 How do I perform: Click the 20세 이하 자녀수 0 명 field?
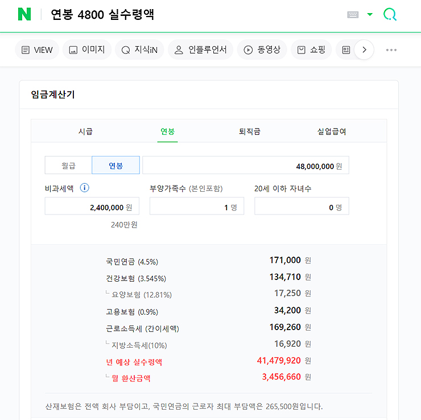click(x=302, y=206)
